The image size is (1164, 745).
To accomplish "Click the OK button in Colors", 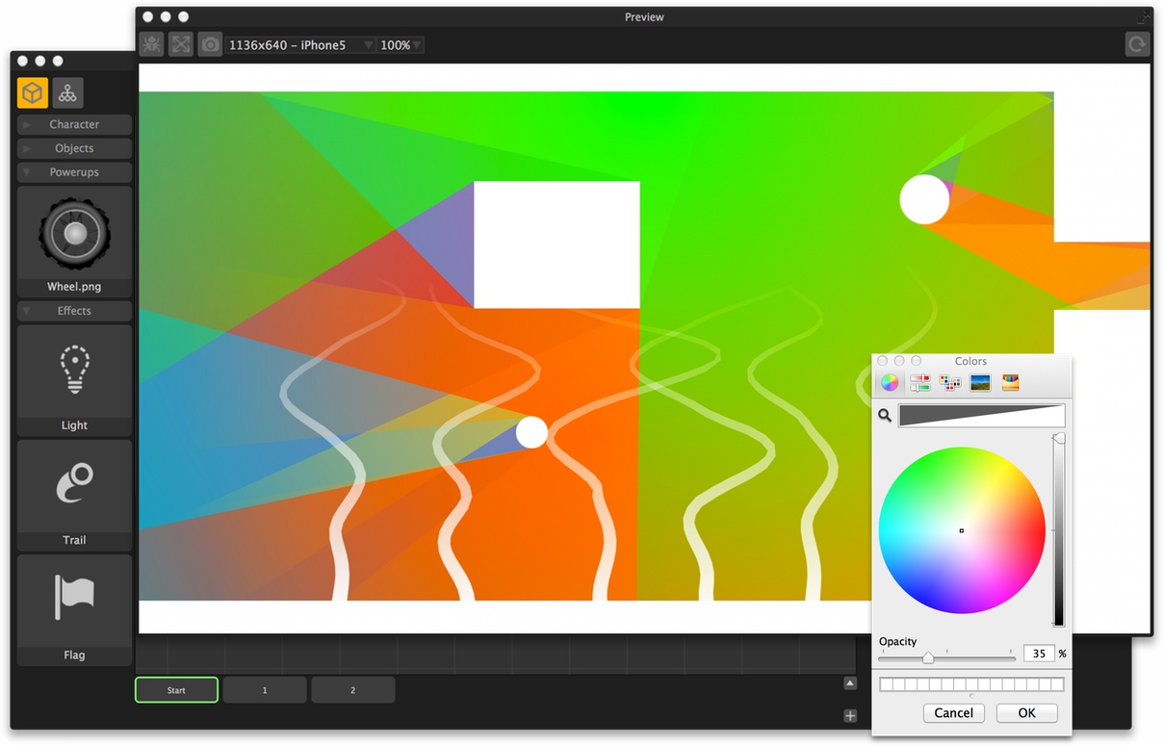I will [1026, 713].
